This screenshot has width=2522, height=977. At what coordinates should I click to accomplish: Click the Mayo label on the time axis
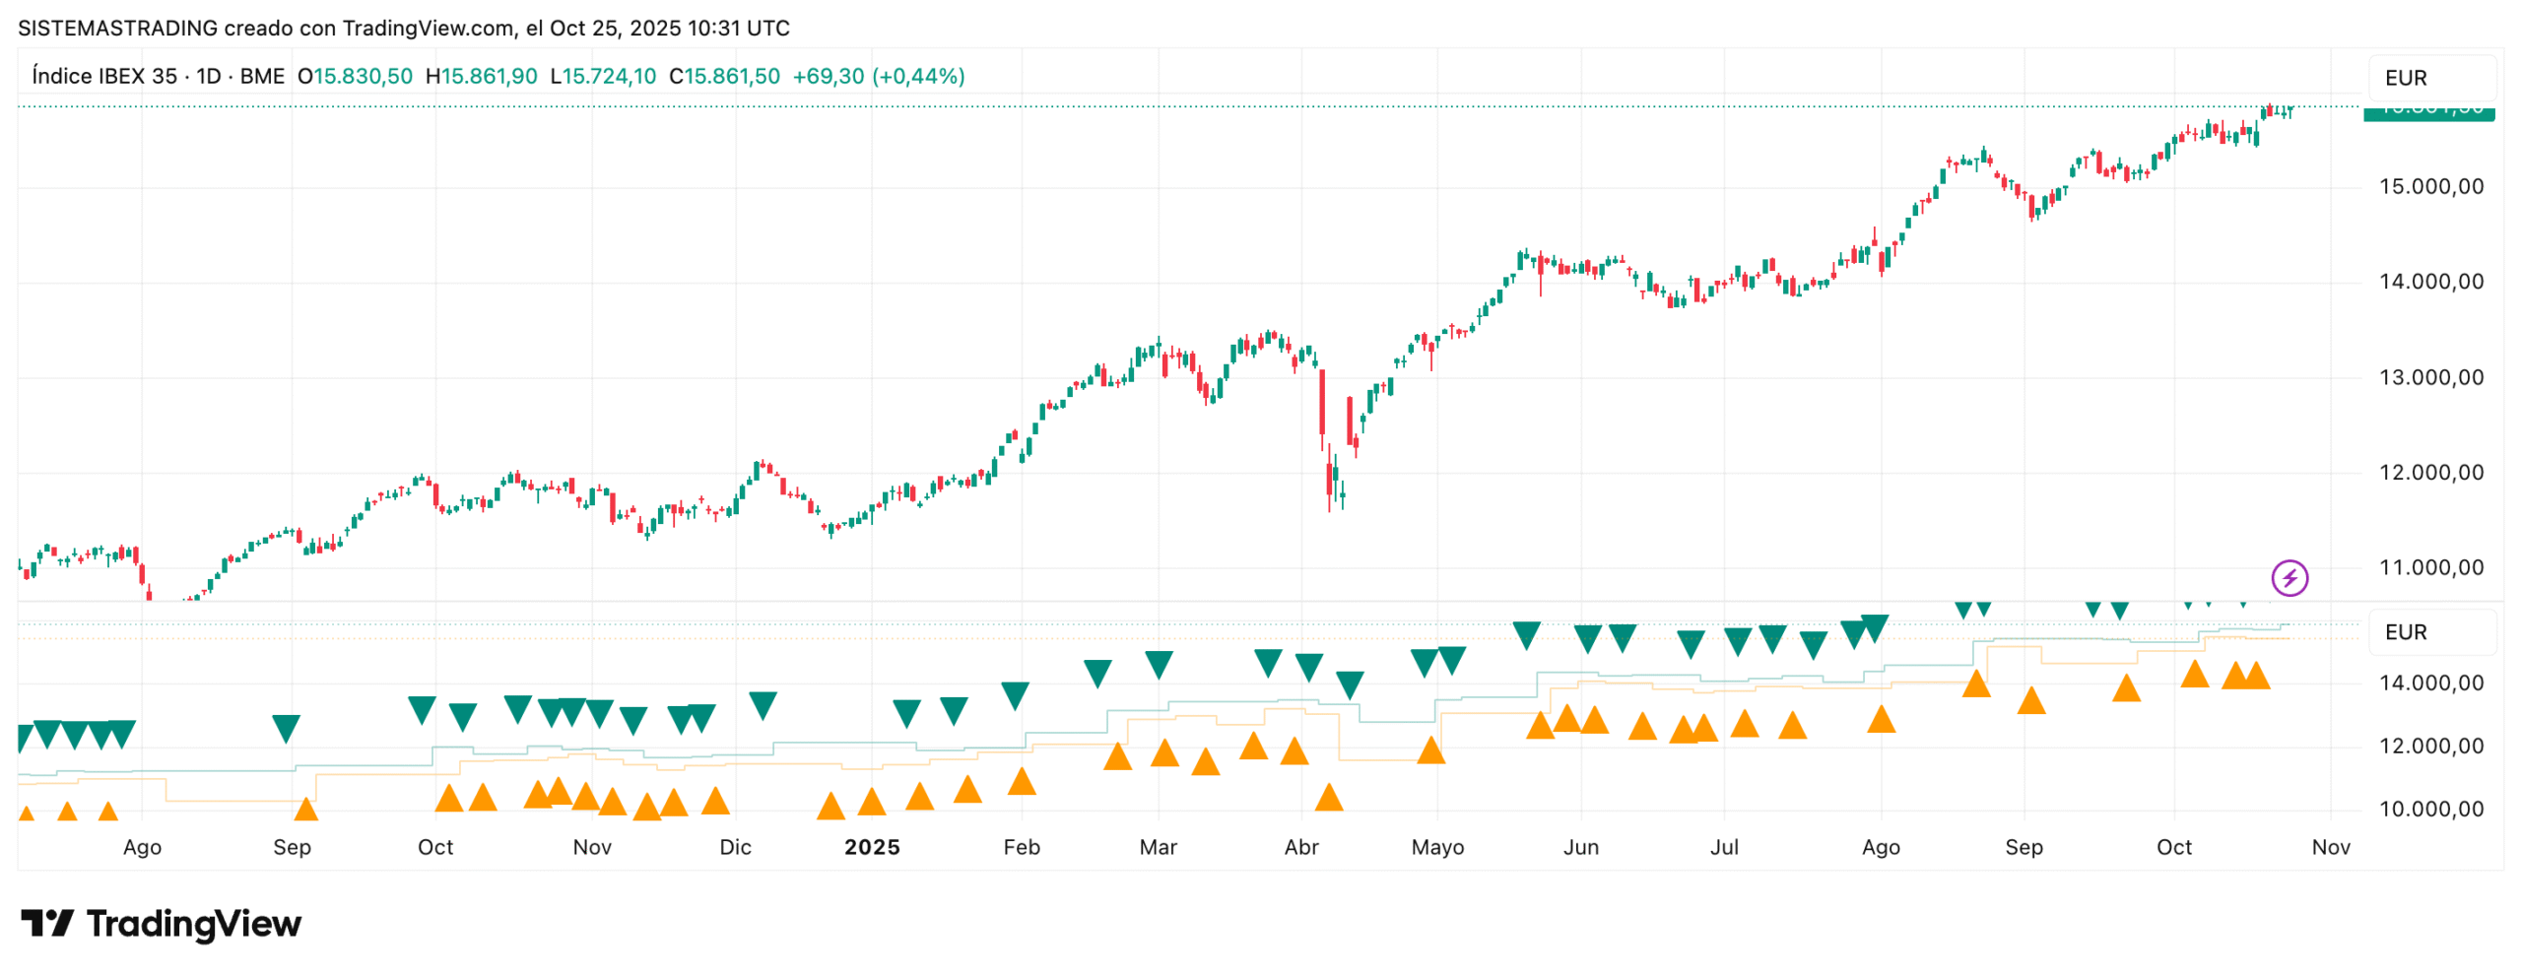1436,847
